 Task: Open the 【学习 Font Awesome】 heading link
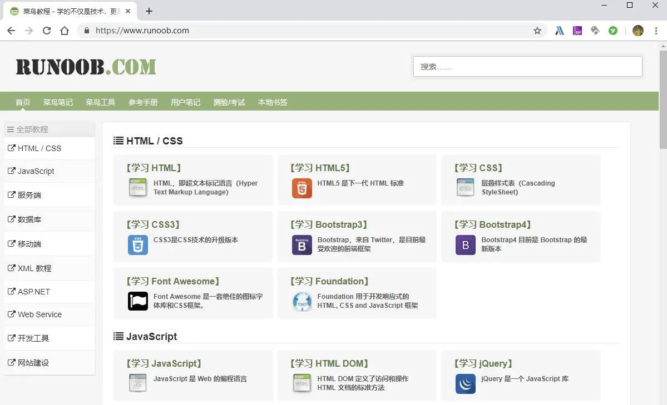coord(172,281)
